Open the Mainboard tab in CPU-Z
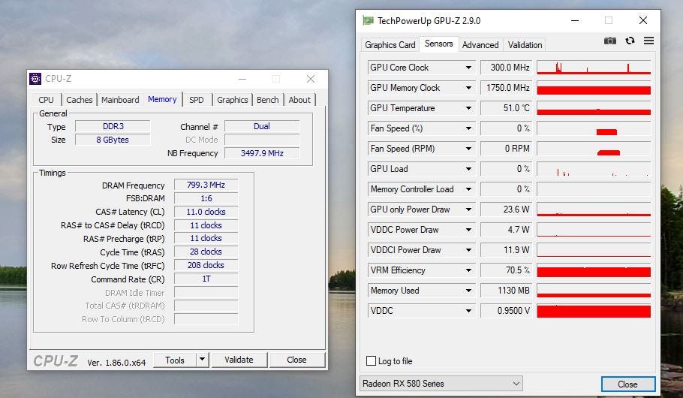Screen dimensions: 683x398 (x=120, y=100)
